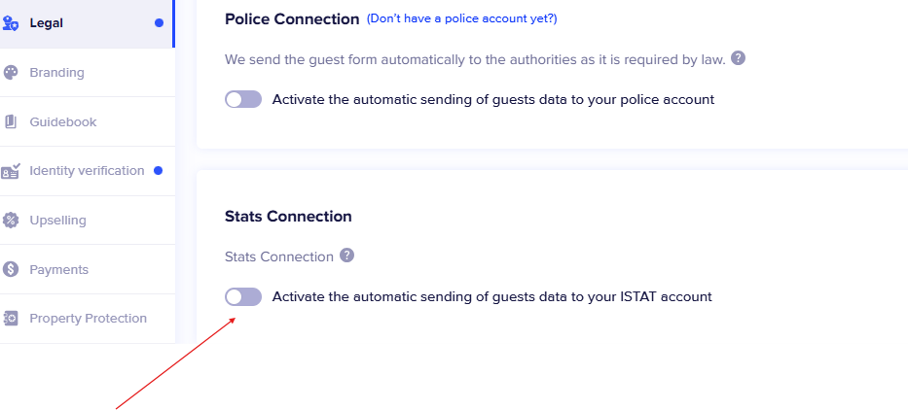Viewport: 908px width, 410px height.
Task: Click the Legal section icon in sidebar
Action: 11,23
